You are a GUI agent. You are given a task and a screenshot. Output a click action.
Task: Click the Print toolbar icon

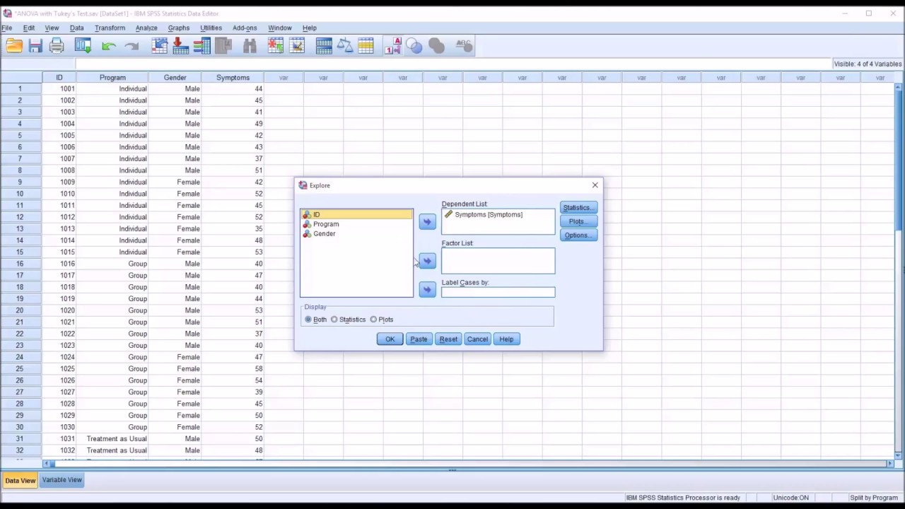point(57,46)
